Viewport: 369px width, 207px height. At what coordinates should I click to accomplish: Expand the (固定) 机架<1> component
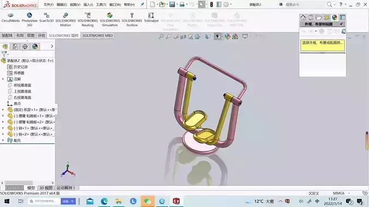click(x=3, y=109)
